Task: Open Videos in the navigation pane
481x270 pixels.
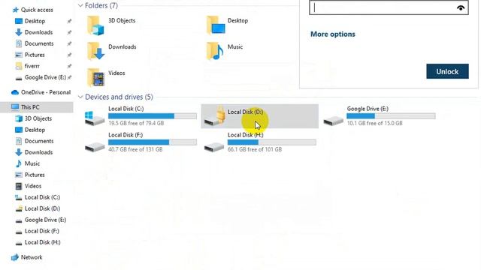Action: click(33, 186)
